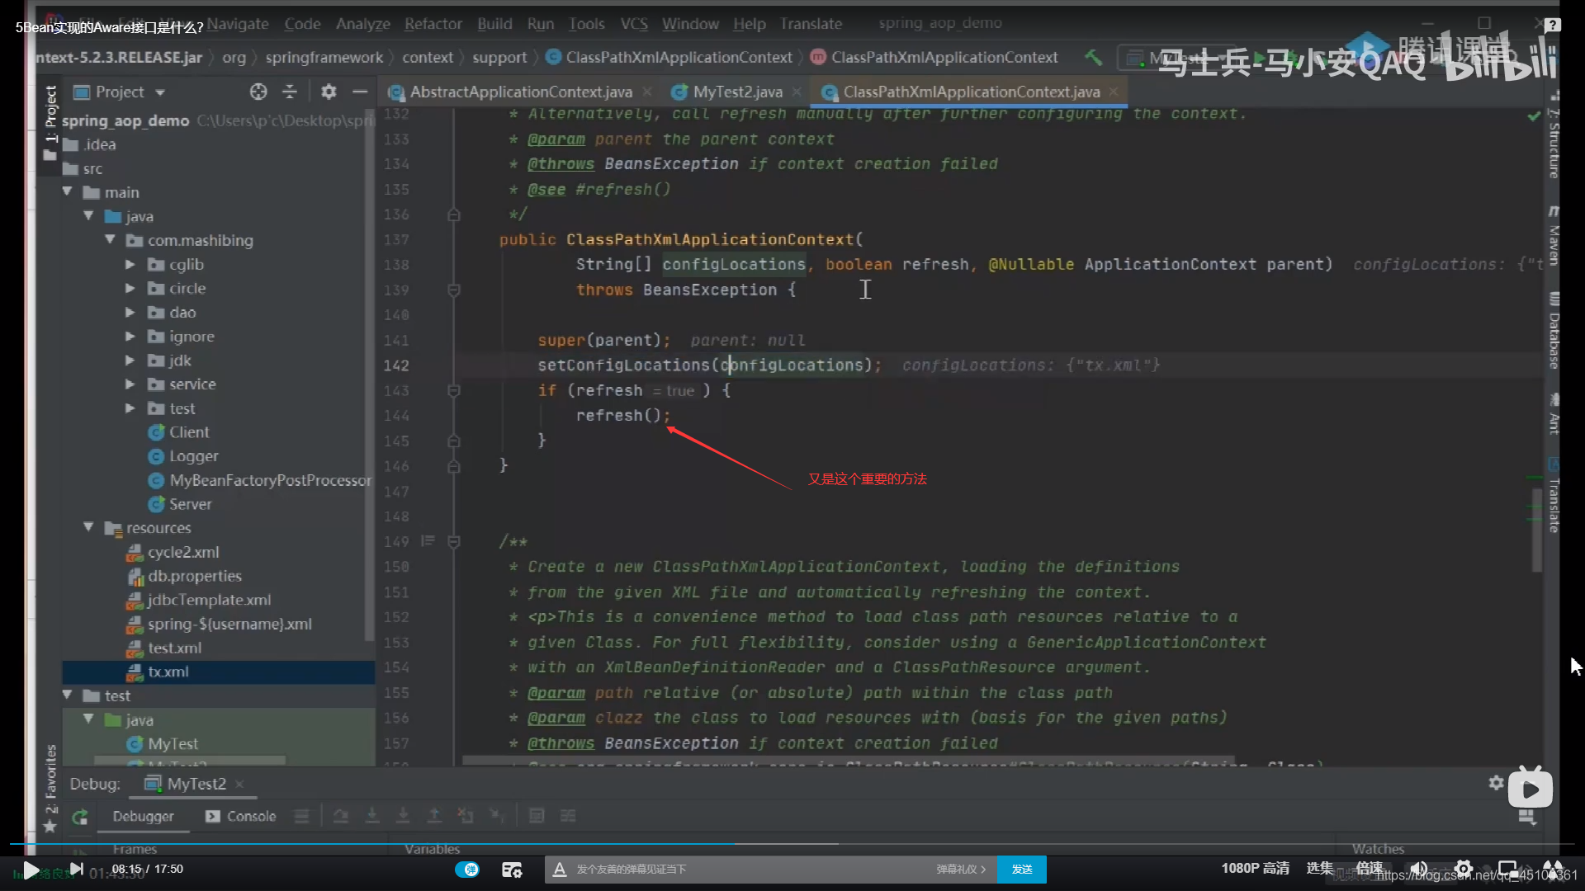
Task: Select MyTest class under test
Action: point(163,744)
